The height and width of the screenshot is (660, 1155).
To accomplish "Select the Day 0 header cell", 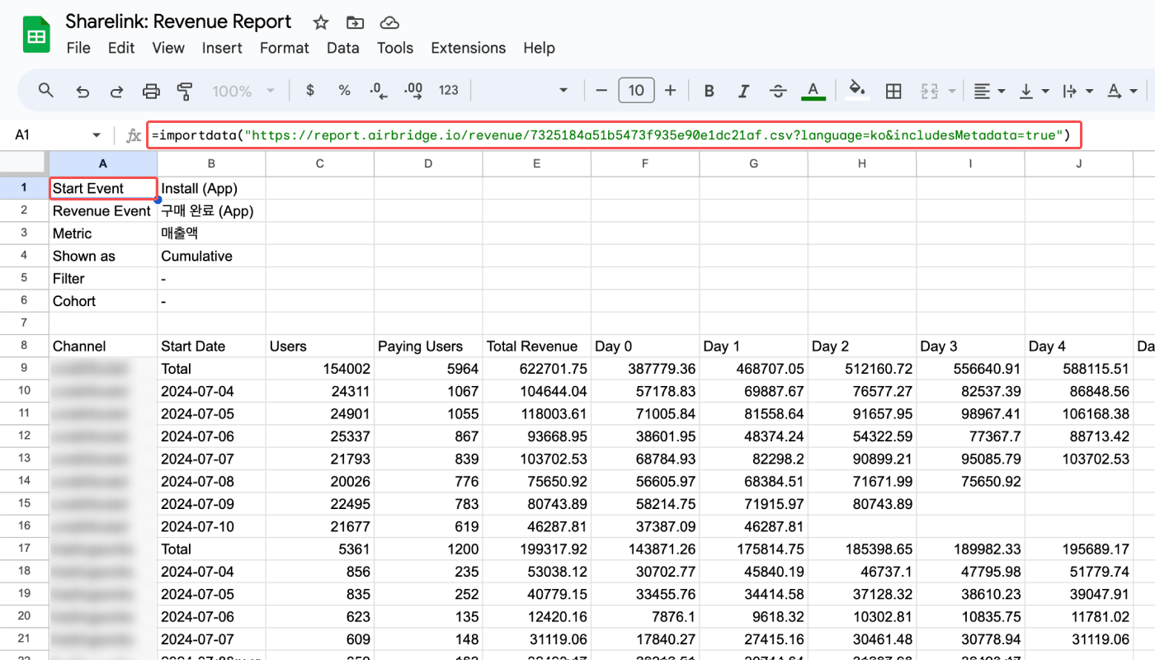I will point(646,346).
